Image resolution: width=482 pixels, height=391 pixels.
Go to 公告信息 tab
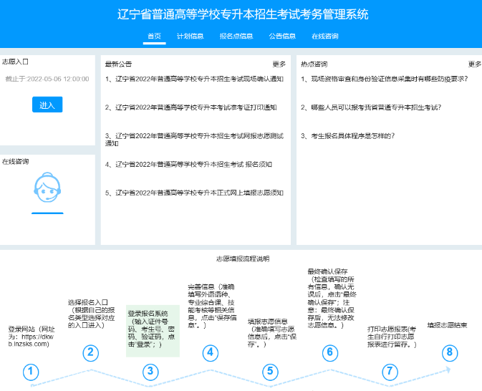pyautogui.click(x=282, y=36)
